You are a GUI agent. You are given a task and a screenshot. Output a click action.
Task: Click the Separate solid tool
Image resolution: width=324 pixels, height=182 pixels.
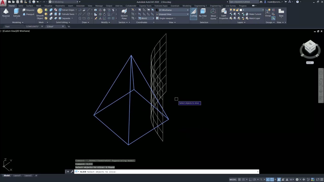coord(65,18)
